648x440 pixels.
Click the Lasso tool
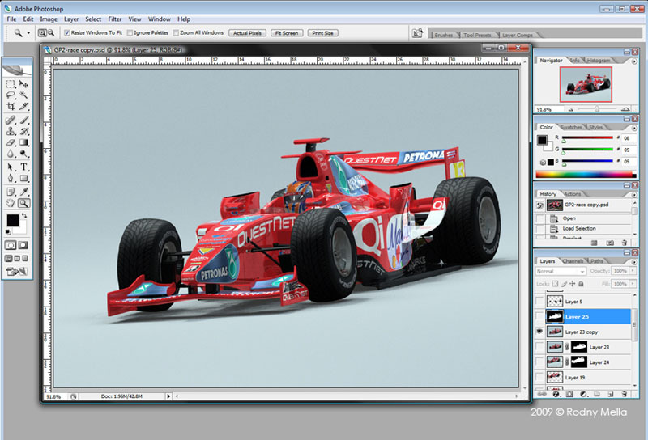point(11,95)
